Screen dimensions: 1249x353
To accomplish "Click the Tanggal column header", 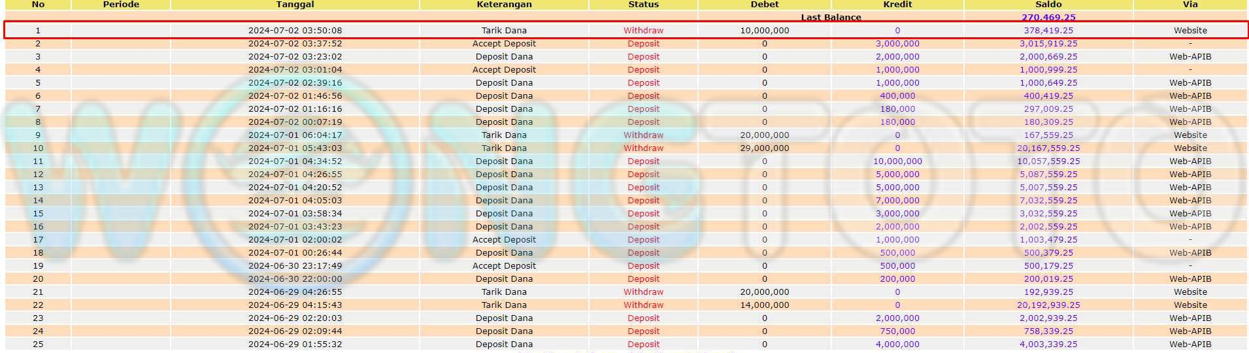I will click(x=295, y=5).
